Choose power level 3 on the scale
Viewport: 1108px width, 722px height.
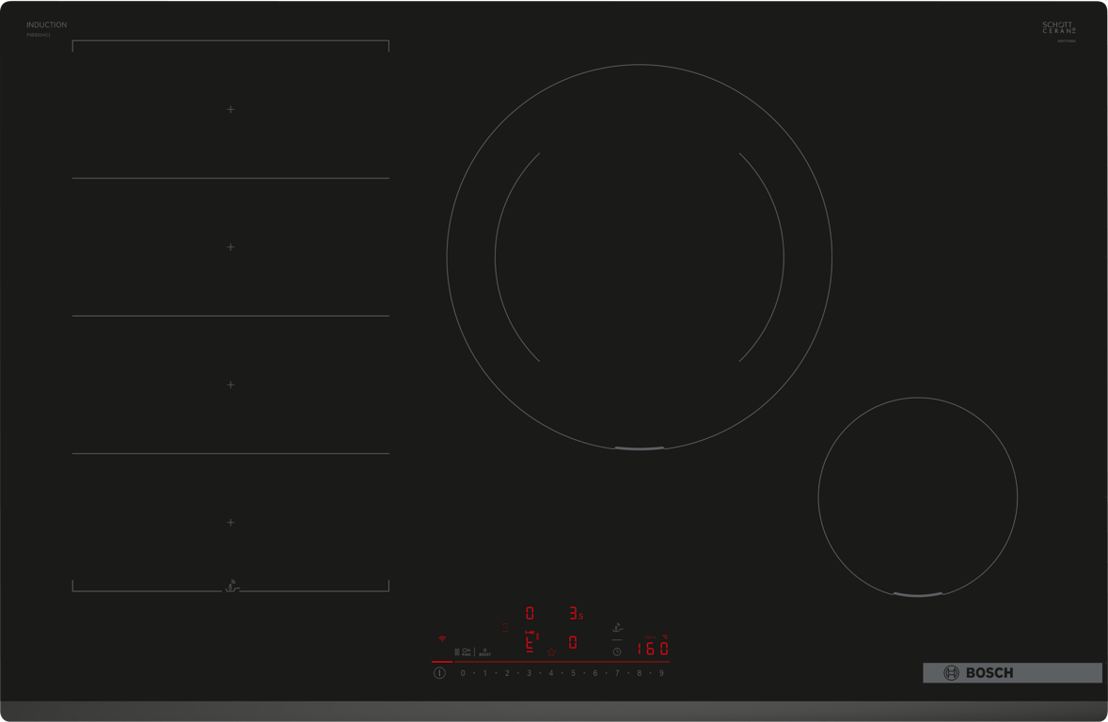[529, 673]
